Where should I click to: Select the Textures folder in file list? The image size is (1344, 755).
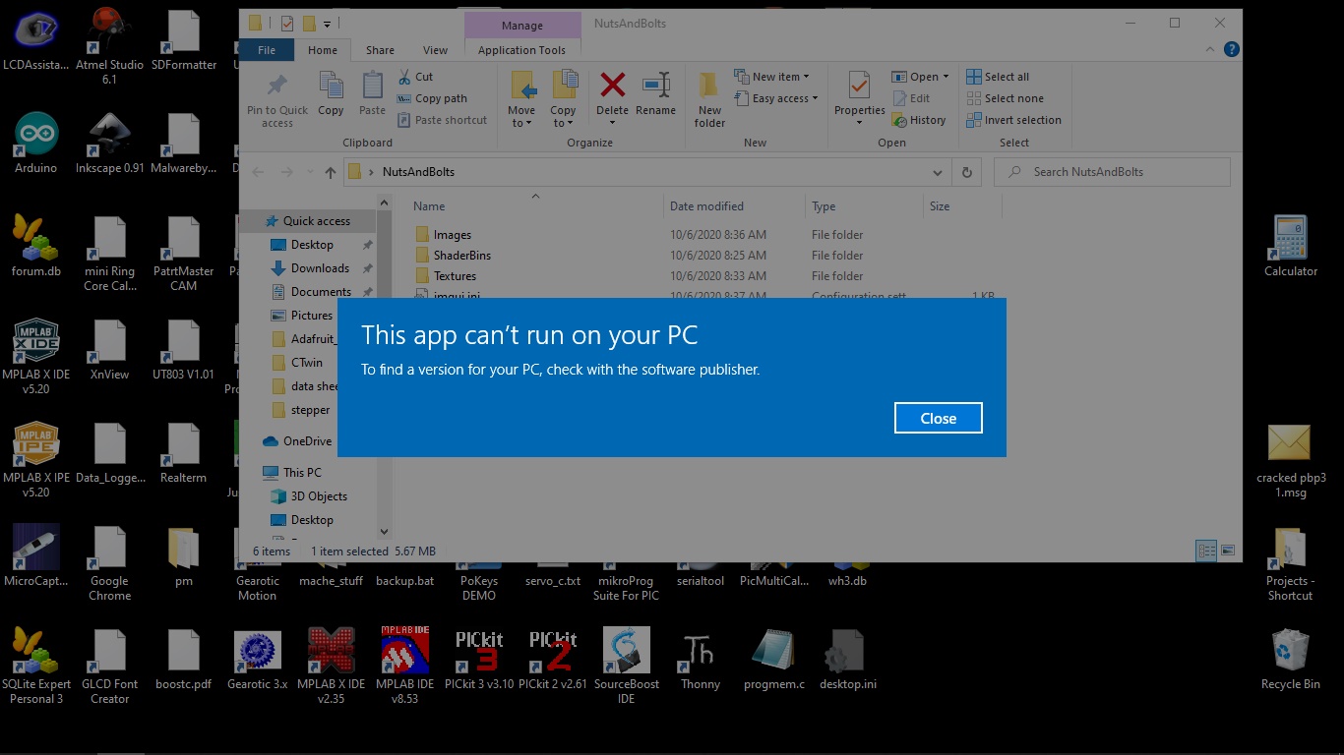pos(455,276)
